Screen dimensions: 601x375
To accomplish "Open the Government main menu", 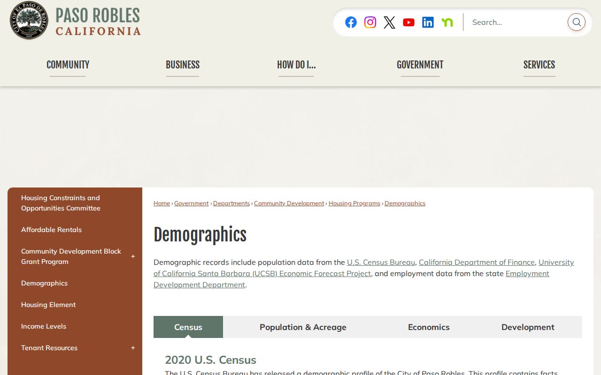I will (420, 65).
